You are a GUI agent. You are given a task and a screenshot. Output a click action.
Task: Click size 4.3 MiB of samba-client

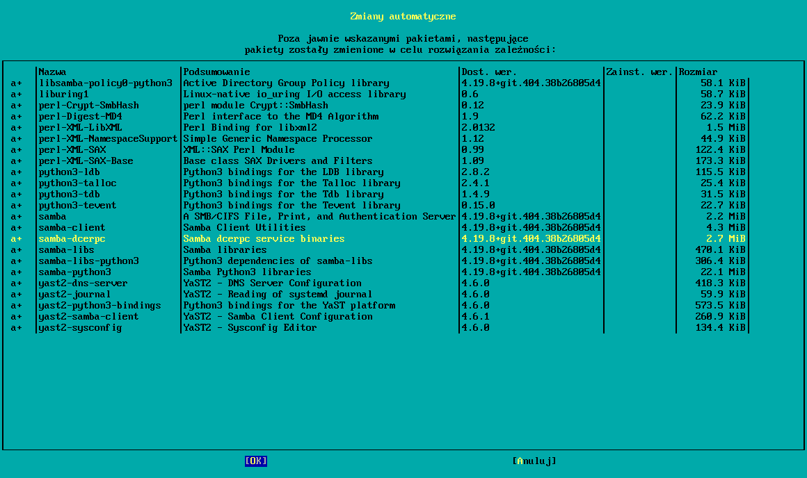click(726, 228)
